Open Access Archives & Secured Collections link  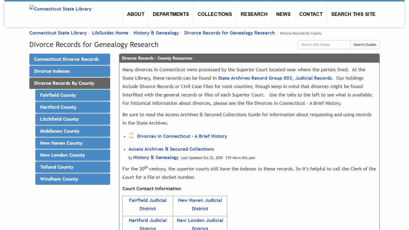[171, 149]
